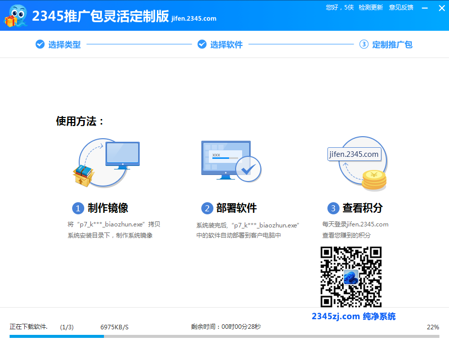Click the 6975KB/S download speed text
449x351 pixels.
pos(114,327)
